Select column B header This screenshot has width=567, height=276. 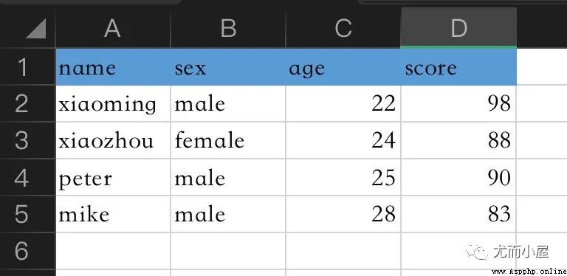tap(228, 29)
